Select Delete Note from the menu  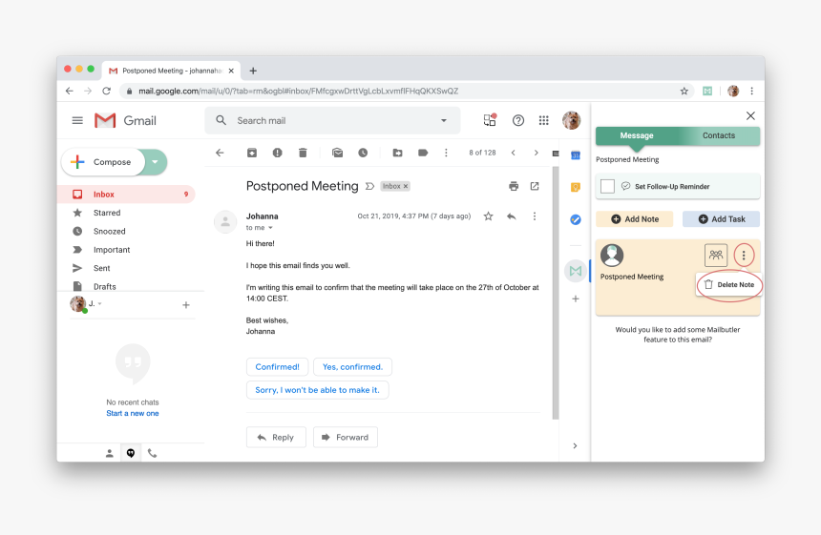tap(729, 284)
